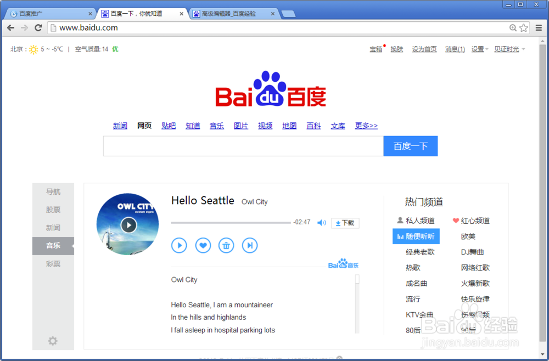The image size is (549, 361).
Task: Switch to the 百度推广 tab
Action: click(49, 14)
